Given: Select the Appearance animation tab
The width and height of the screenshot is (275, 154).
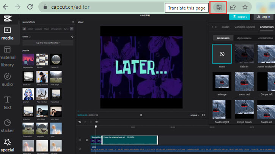Looking at the screenshot, I should click(x=244, y=38).
